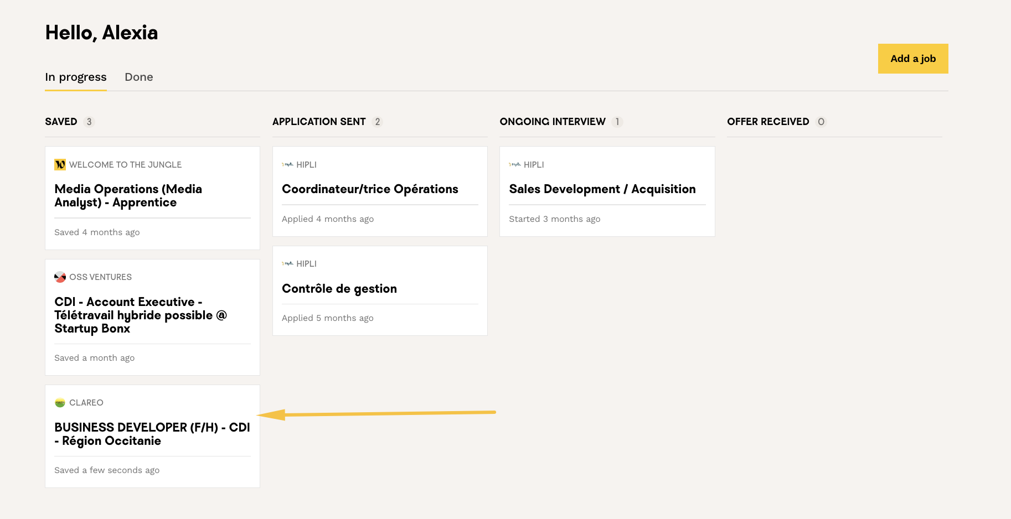Click the Offer Received count badge
This screenshot has height=519, width=1011.
point(821,122)
